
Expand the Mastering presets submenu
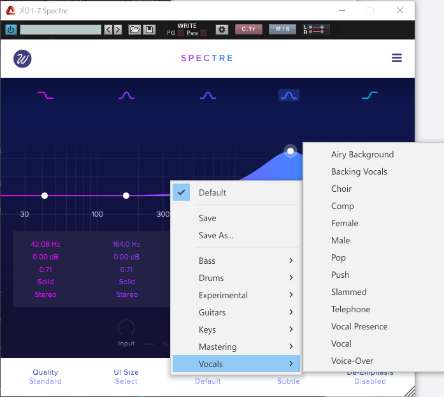236,347
